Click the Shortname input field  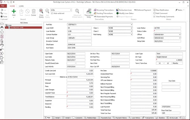[x=79, y=44]
